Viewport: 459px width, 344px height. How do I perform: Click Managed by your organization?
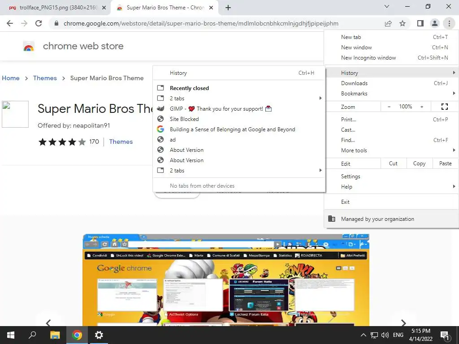(x=391, y=219)
